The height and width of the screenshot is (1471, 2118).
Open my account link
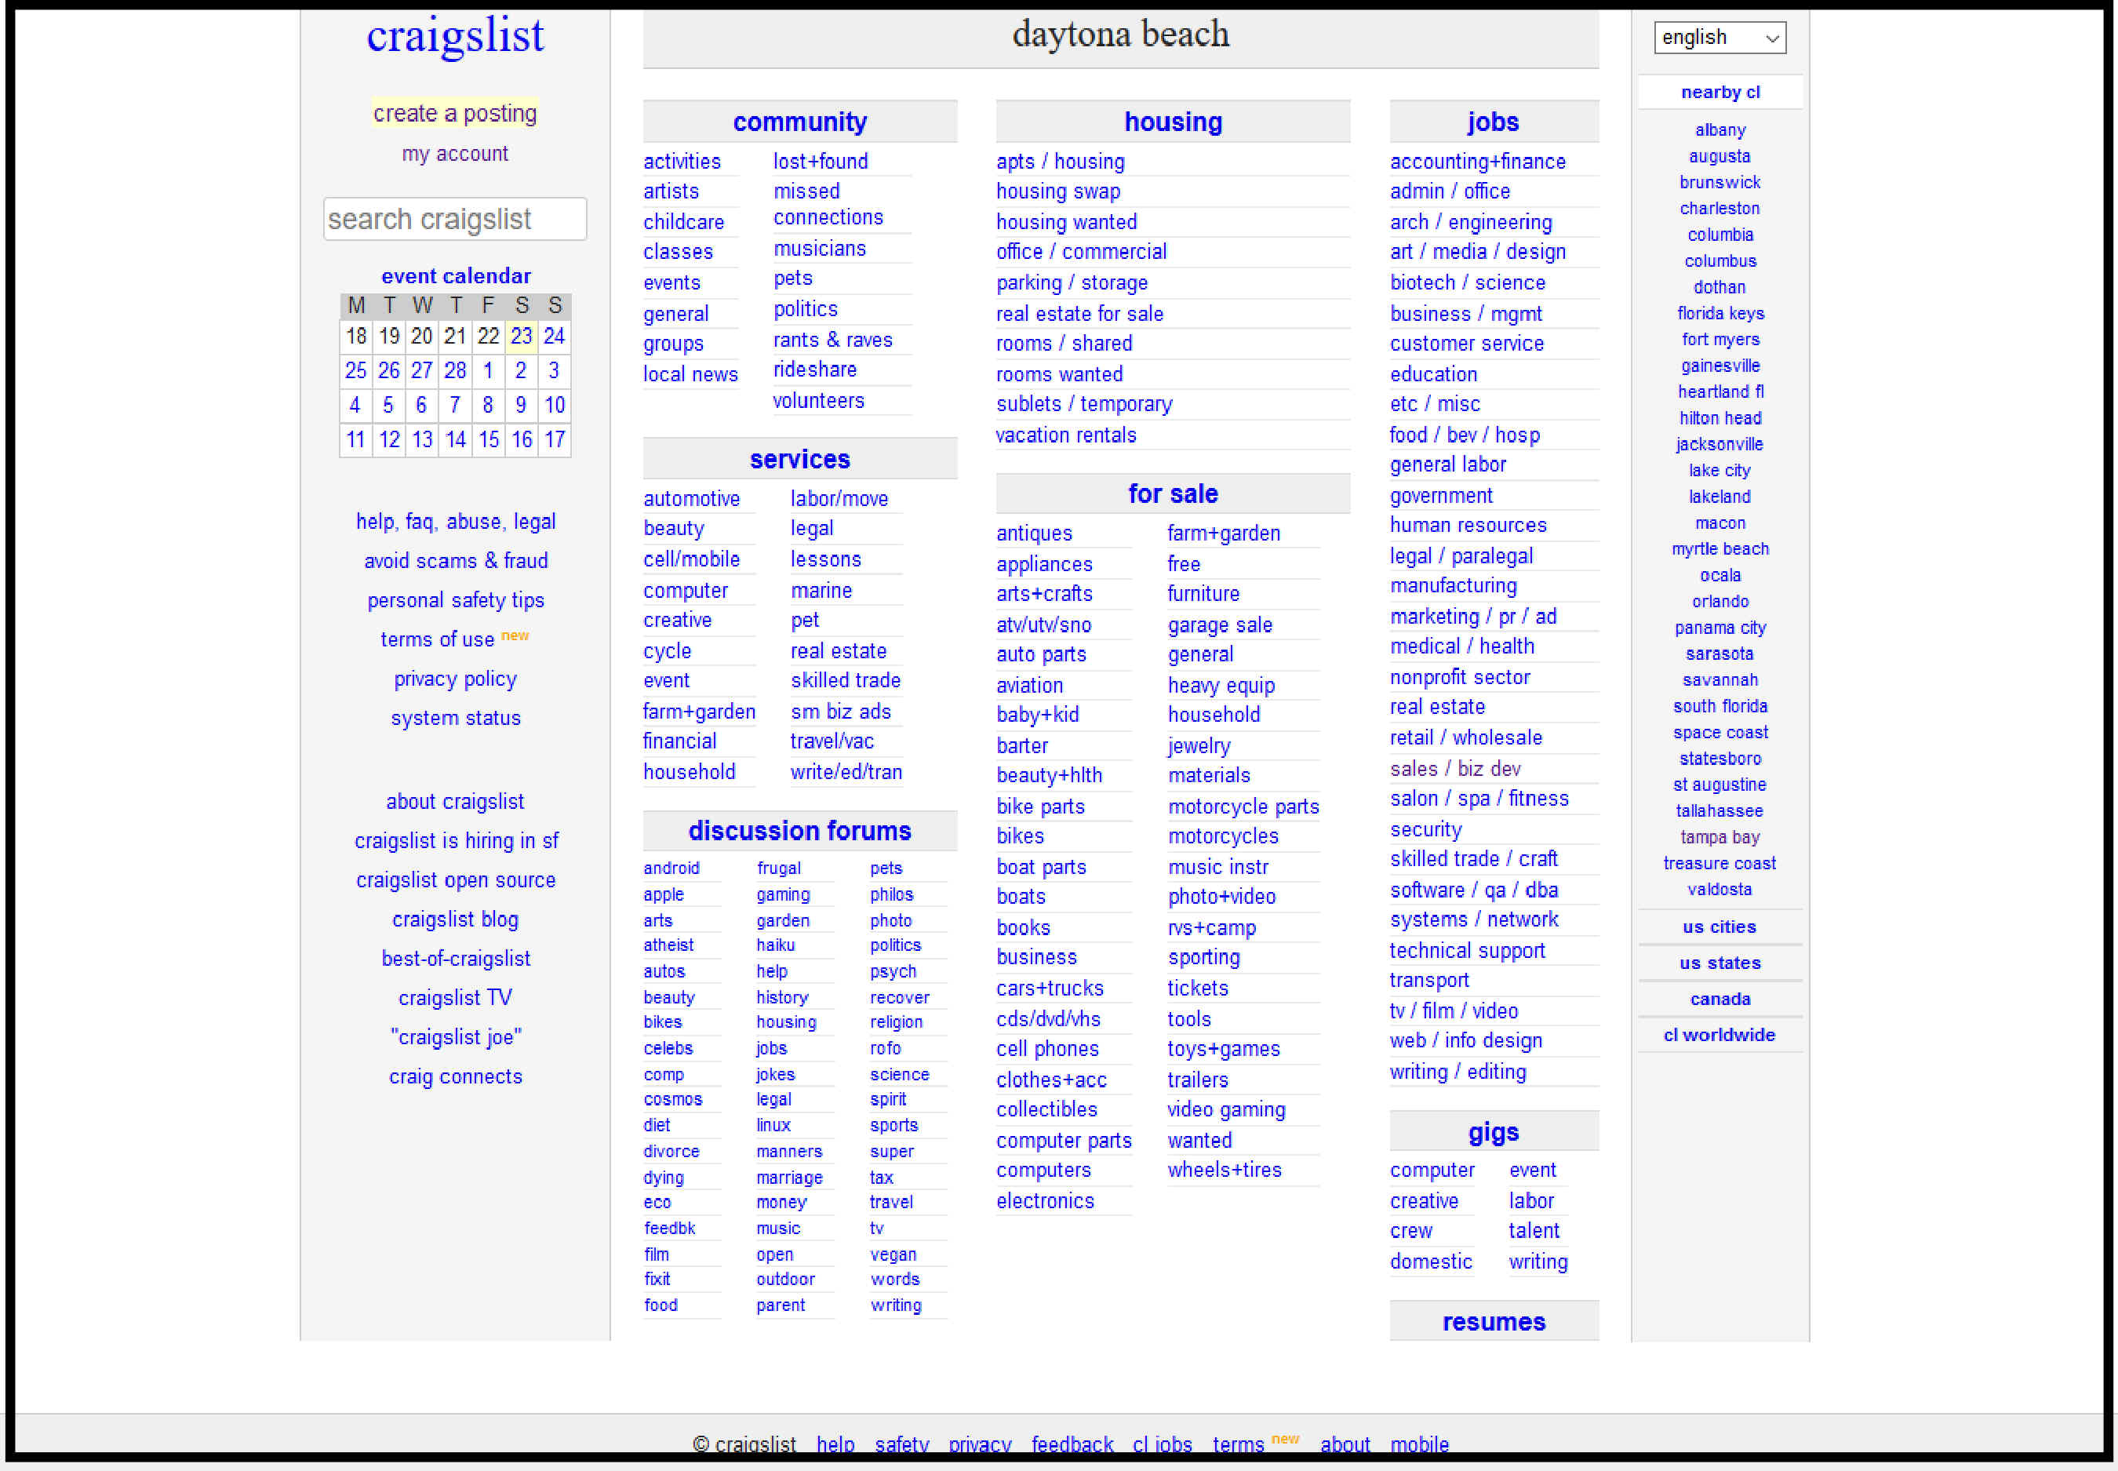pyautogui.click(x=454, y=153)
